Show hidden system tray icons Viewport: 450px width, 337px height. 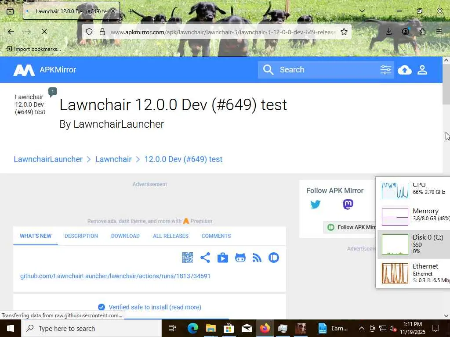(x=362, y=328)
